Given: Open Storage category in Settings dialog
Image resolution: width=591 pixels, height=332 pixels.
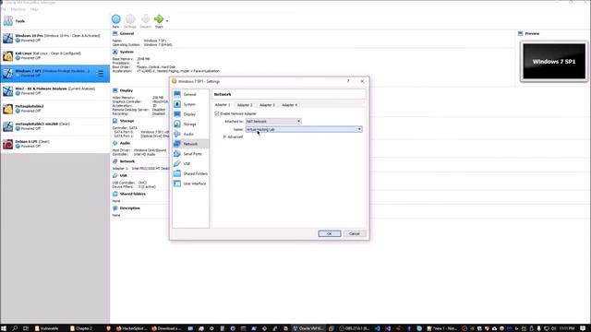Looking at the screenshot, I should (190, 125).
